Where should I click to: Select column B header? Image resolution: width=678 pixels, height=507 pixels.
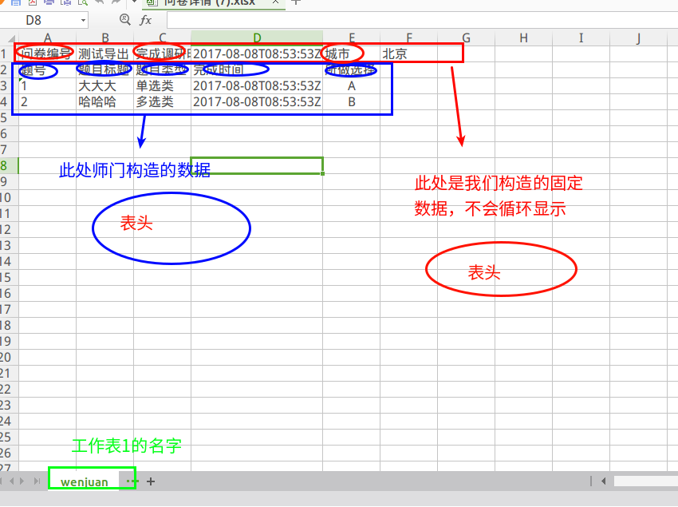(x=105, y=38)
